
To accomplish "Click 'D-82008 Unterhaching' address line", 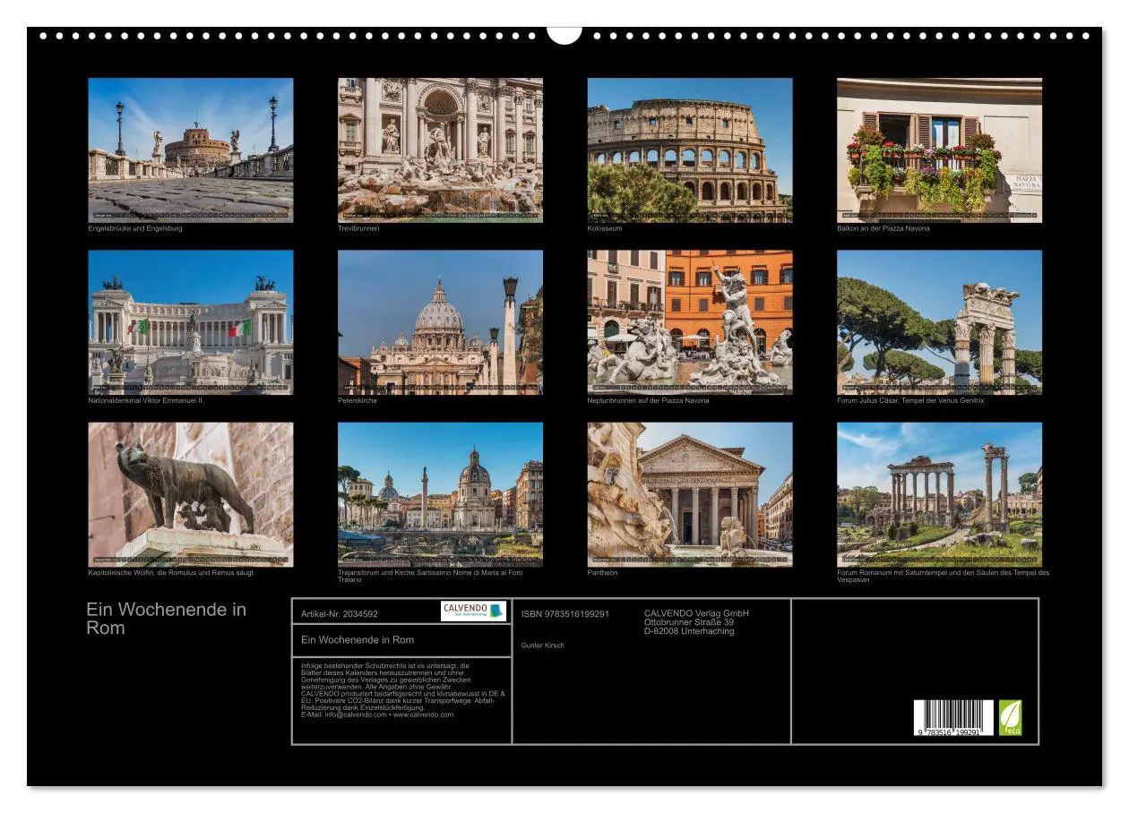I will click(x=689, y=631).
